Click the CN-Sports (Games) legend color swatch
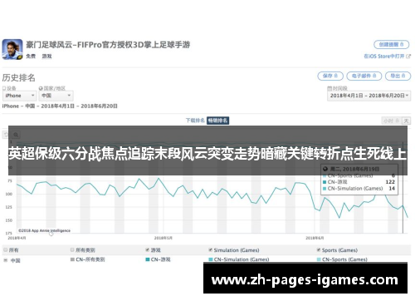415x301 pixels. tap(319, 259)
